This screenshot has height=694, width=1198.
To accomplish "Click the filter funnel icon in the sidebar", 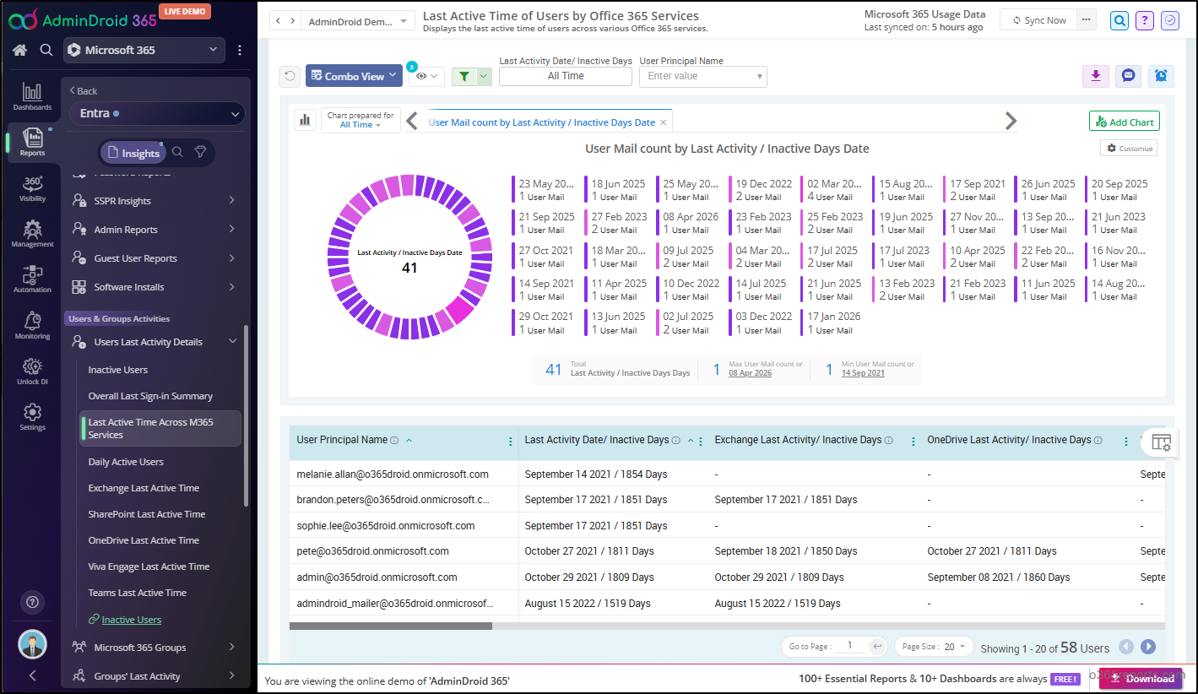I will [x=200, y=152].
